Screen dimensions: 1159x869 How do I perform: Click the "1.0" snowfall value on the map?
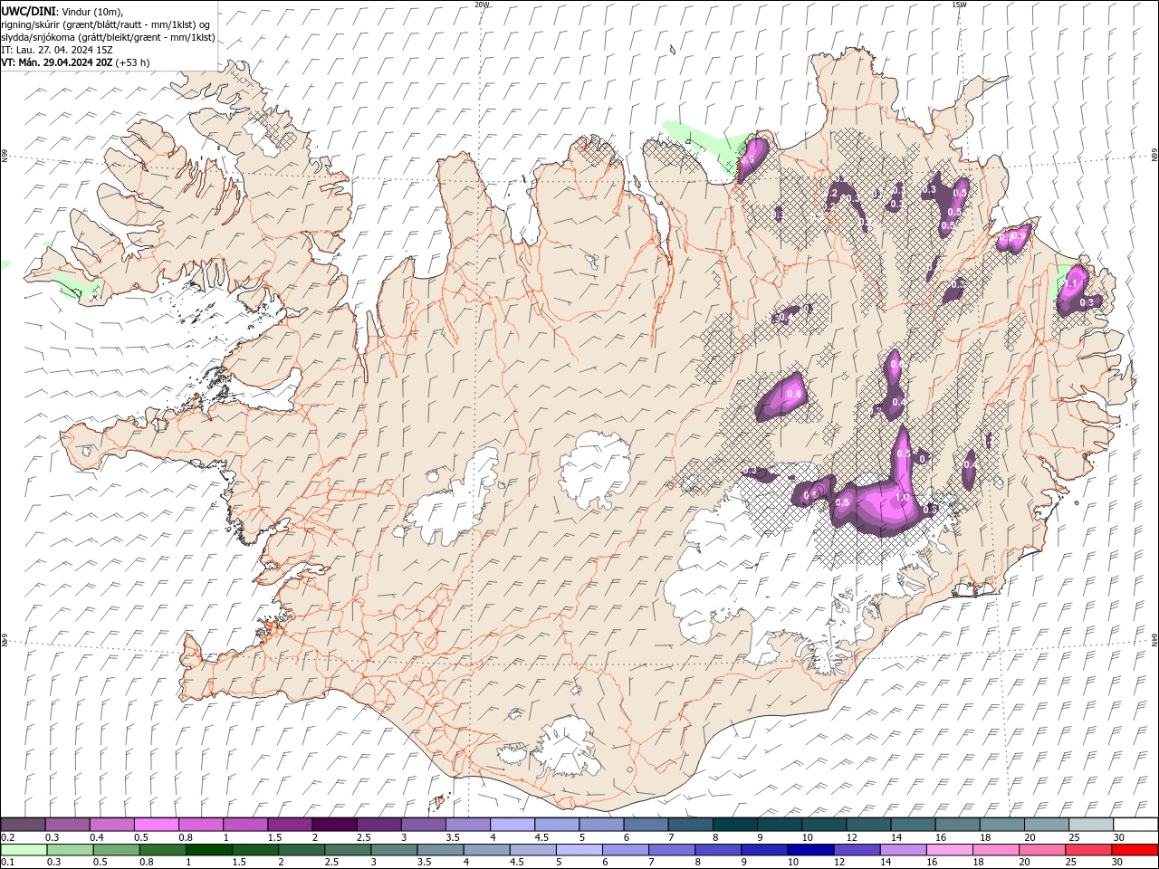pos(901,498)
